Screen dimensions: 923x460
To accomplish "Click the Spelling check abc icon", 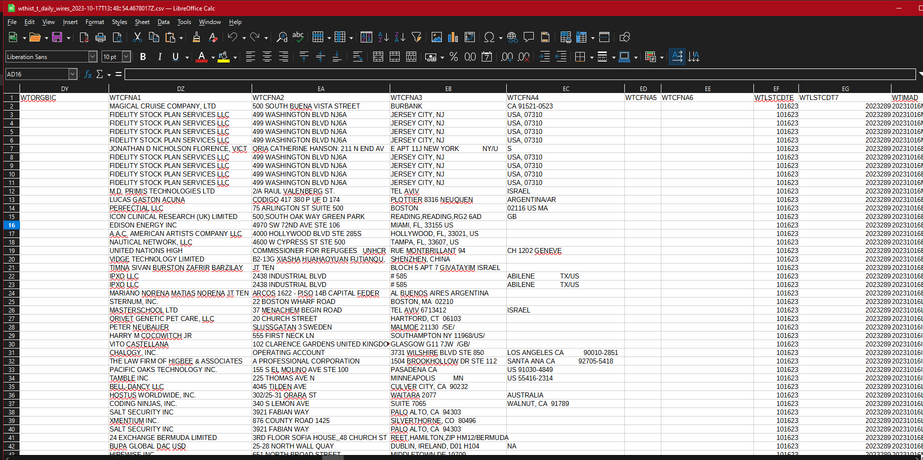I will point(298,37).
